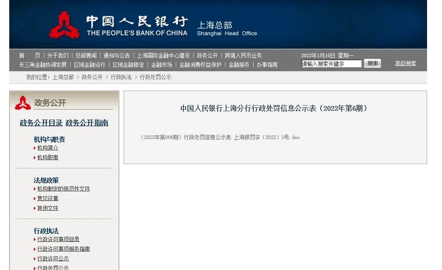Screen dimensions: 442x270
Task: Open 跨境人民币业务 navigation item
Action: tap(243, 55)
